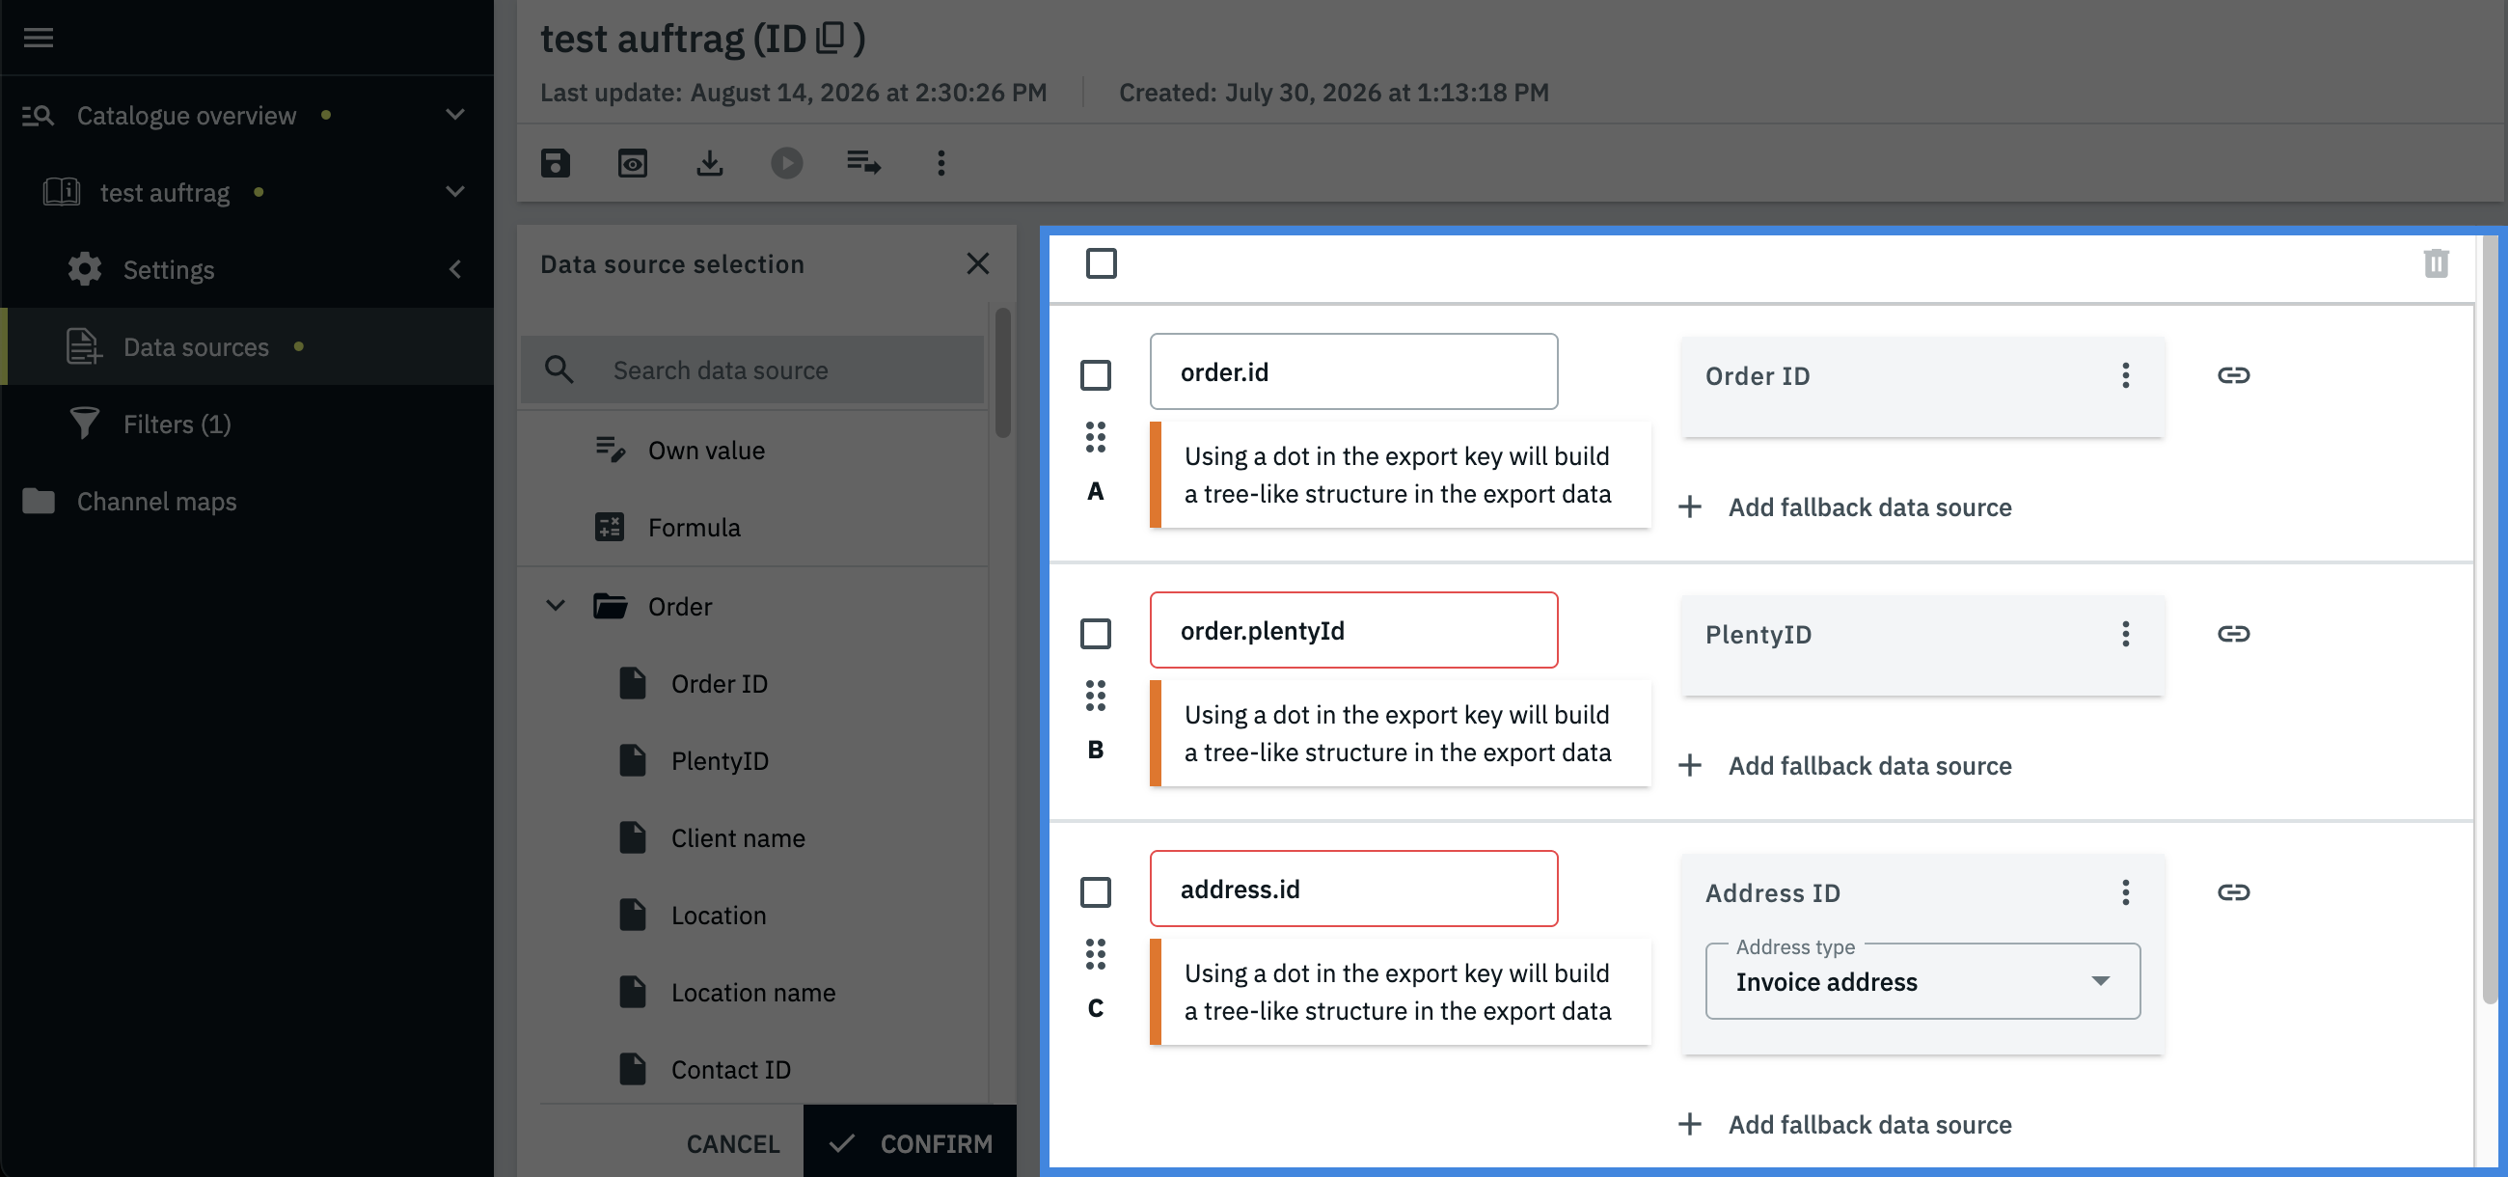Click link icon for PlentyID row
Screen dimensions: 2508x1177
(2233, 634)
